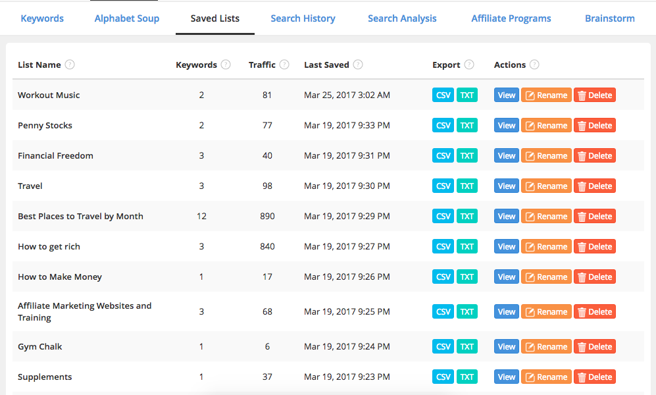The height and width of the screenshot is (395, 656).
Task: Export Financial Freedom as TXT
Action: 467,155
